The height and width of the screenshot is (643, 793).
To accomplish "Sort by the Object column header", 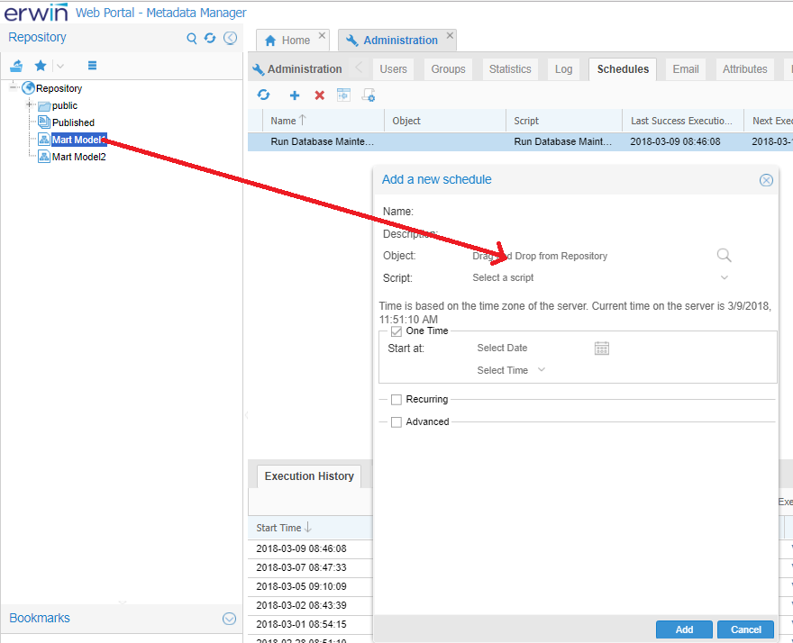I will pyautogui.click(x=445, y=121).
